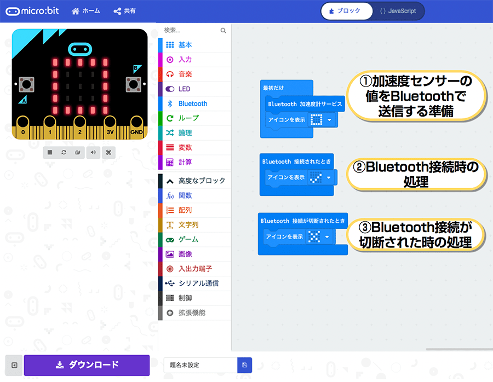The width and height of the screenshot is (493, 382).
Task: Open the 共有 (share) dialog
Action: [x=124, y=11]
